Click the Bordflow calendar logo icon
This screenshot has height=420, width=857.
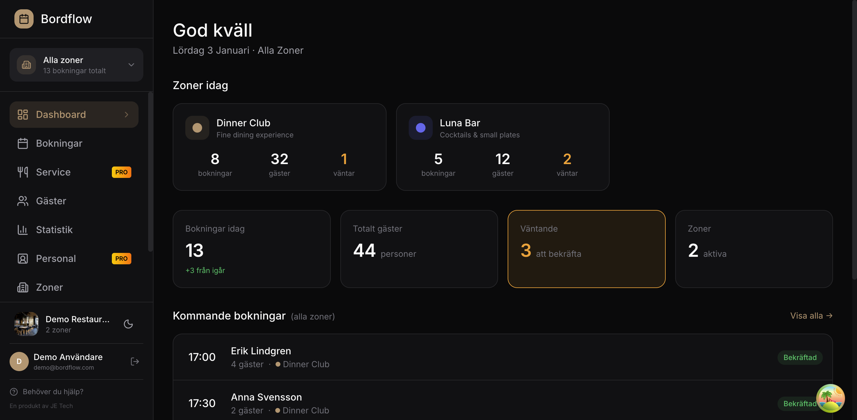coord(24,19)
